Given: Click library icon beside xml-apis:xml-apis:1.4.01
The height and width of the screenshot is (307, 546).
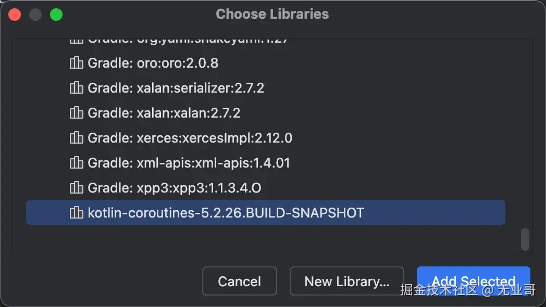Looking at the screenshot, I should (76, 163).
